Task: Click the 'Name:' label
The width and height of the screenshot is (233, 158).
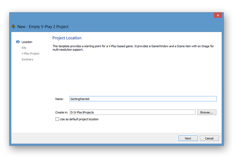Action: (59, 99)
